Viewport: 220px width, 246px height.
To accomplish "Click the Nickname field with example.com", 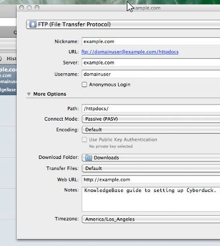I will 151,41.
